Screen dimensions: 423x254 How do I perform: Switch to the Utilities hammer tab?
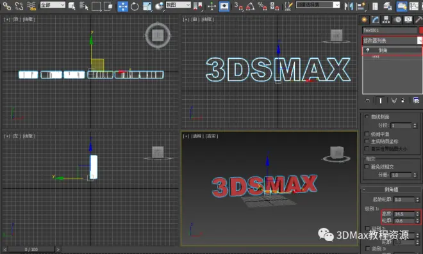tap(419, 19)
